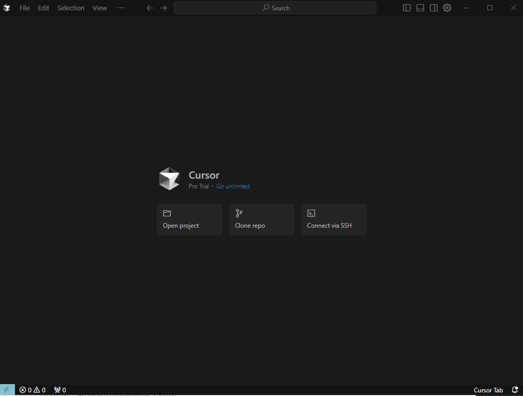Click the Cursor app logo in title bar
The width and height of the screenshot is (523, 396).
point(7,8)
